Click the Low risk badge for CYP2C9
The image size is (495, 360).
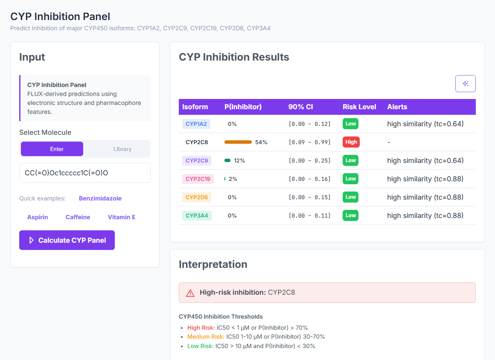(x=350, y=160)
